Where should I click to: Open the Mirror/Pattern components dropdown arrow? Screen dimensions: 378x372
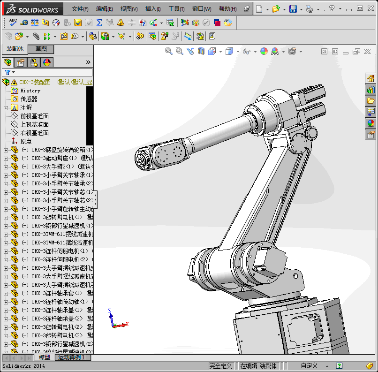(55, 37)
